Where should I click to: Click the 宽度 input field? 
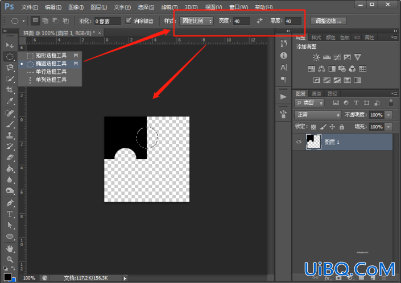tap(241, 21)
